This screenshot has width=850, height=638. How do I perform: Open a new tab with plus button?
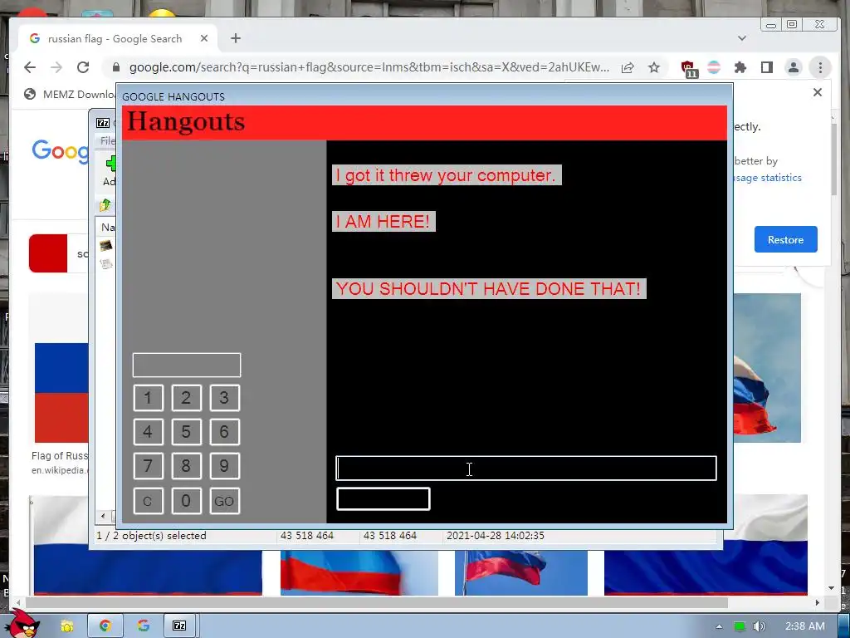(235, 38)
